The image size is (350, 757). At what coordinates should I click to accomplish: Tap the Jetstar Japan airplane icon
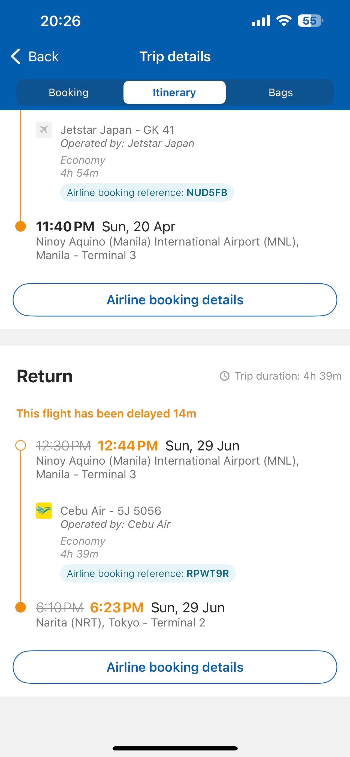coord(44,130)
